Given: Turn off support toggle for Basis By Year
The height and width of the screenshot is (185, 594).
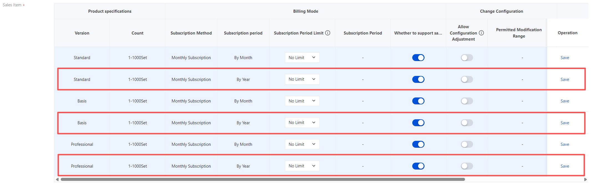Looking at the screenshot, I should coord(418,123).
